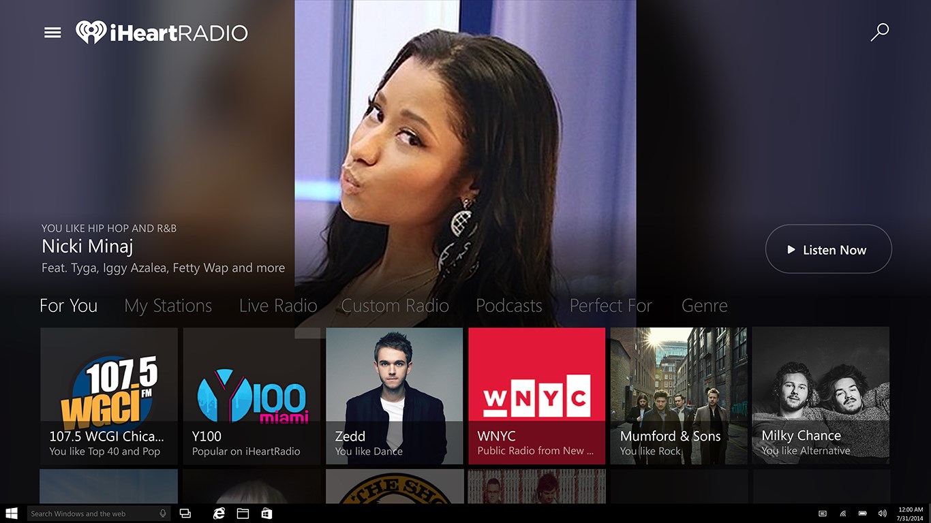Viewport: 931px width, 523px height.
Task: Open Windows Start menu
Action: [12, 513]
